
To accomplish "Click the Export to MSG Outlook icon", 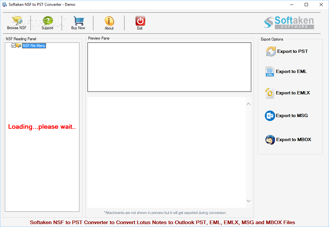I will point(270,116).
